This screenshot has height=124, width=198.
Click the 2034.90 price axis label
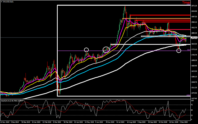194,11
